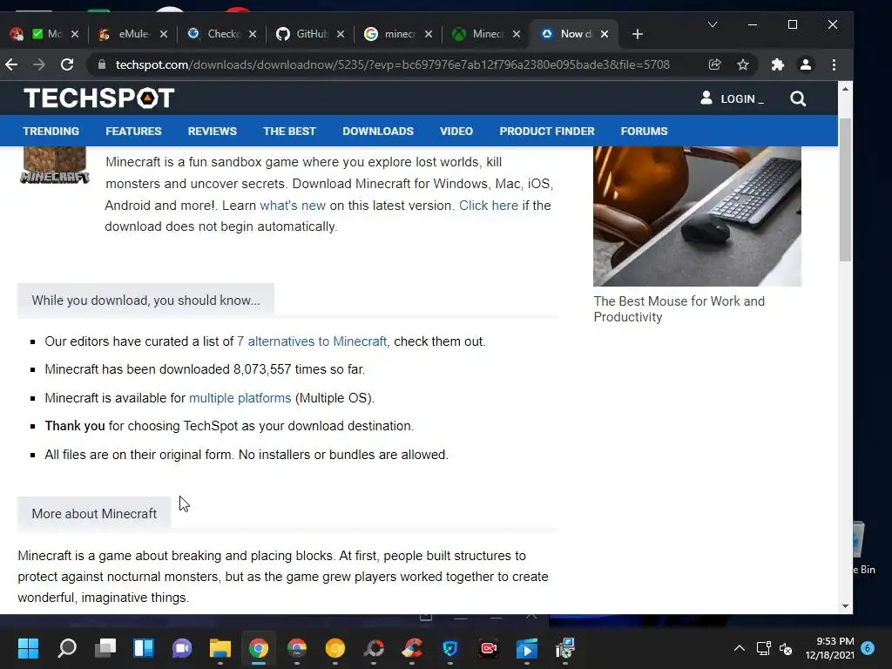
Task: Open the DOWNLOADS nav menu
Action: pos(378,132)
